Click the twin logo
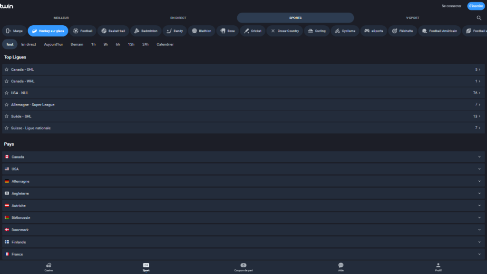The image size is (487, 274). pos(7,6)
